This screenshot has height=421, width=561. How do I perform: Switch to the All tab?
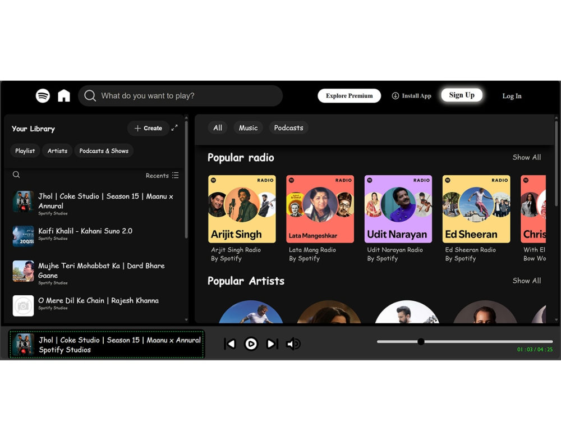point(218,128)
